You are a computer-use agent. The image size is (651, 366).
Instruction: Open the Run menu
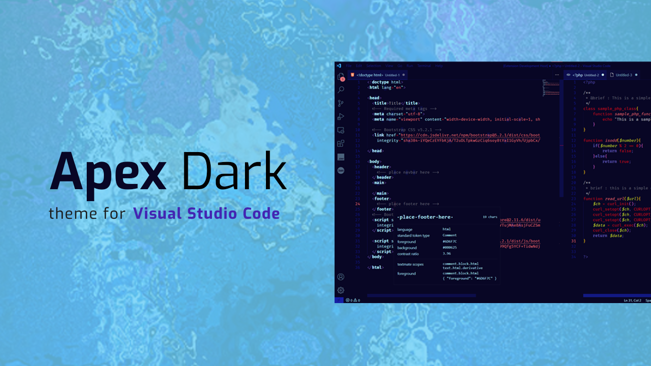pyautogui.click(x=410, y=65)
